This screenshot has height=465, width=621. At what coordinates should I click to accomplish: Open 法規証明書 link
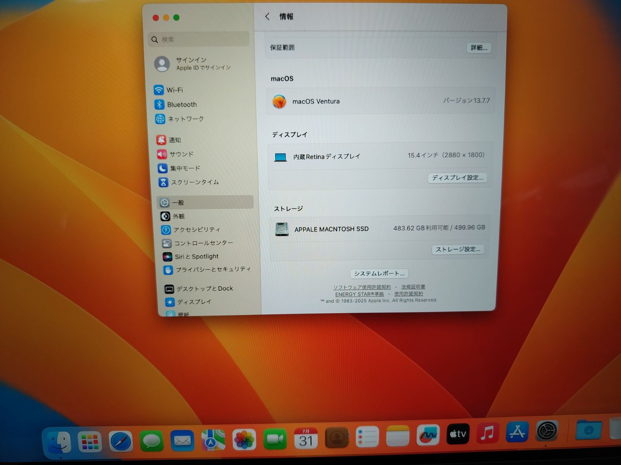413,287
